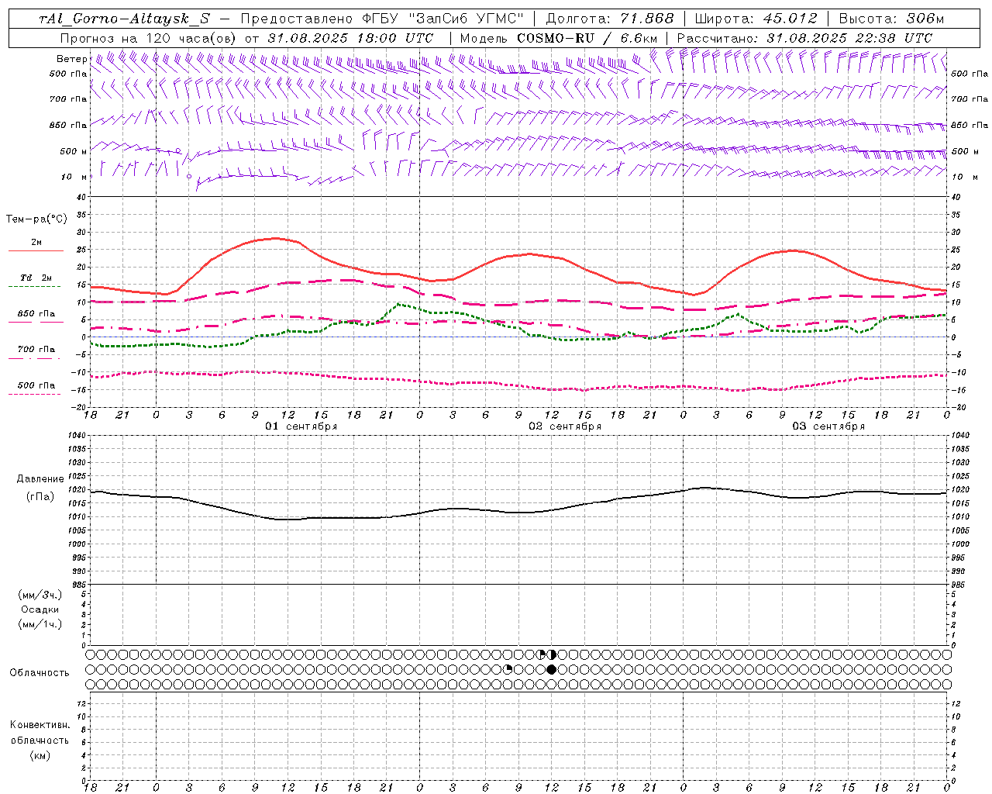The width and height of the screenshot is (992, 794).
Task: Click the 850 гПа label in the temperature legend
Action: coord(36,314)
